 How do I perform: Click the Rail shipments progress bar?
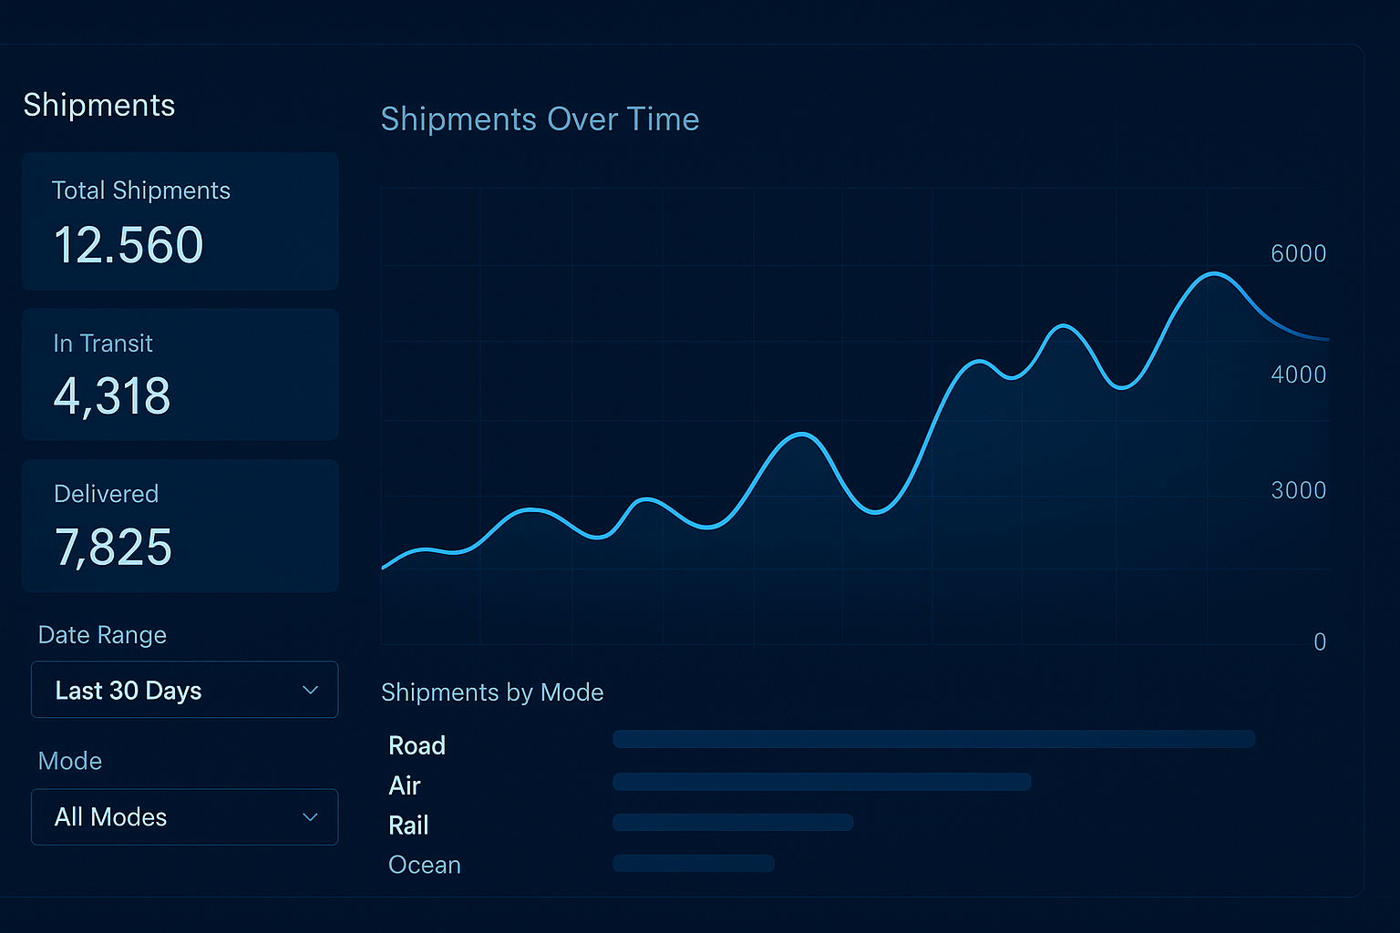pos(733,823)
